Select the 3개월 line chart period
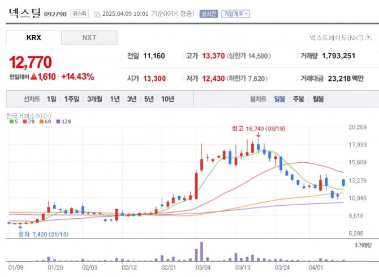Image resolution: width=379 pixels, height=277 pixels. [94, 99]
